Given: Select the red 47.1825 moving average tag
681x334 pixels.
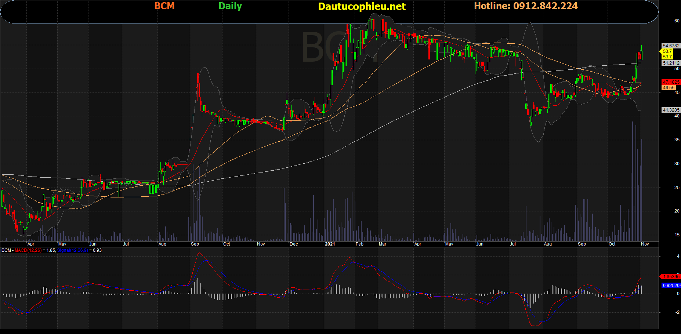Looking at the screenshot, I should (671, 82).
